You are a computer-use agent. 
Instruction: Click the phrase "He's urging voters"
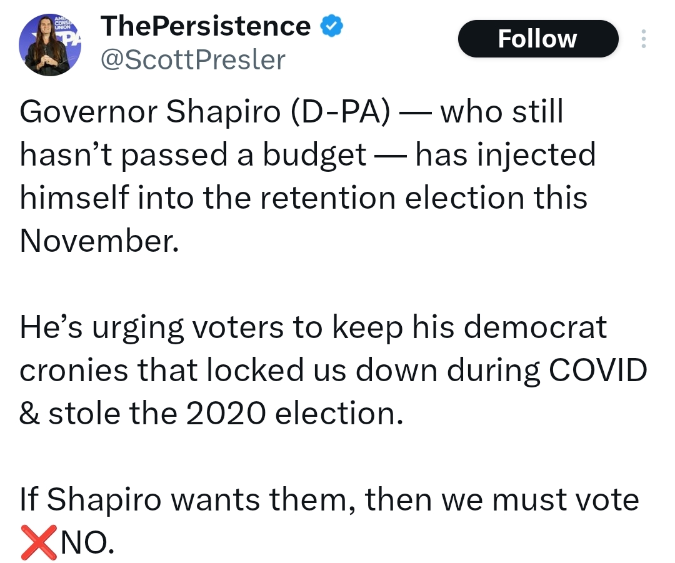click(x=151, y=327)
